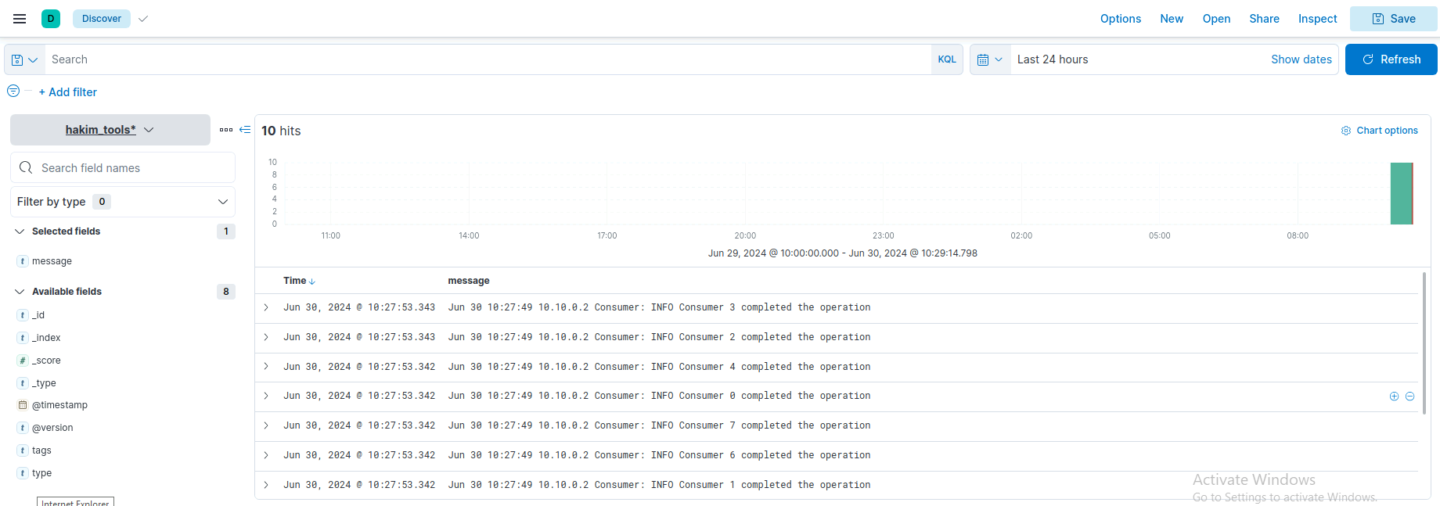
Task: Open the calendar quick date menu
Action: coord(990,59)
